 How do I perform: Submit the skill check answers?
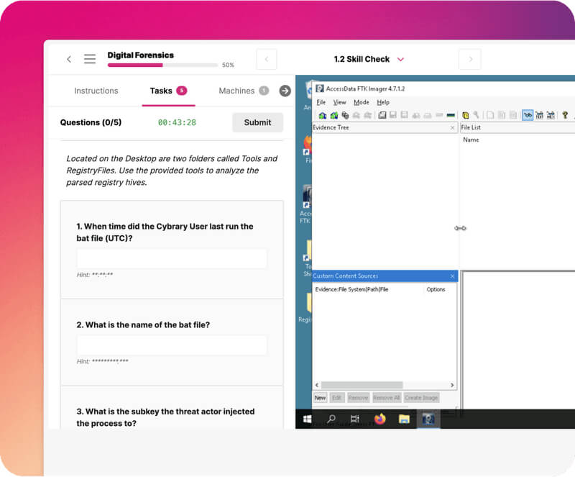pyautogui.click(x=257, y=122)
